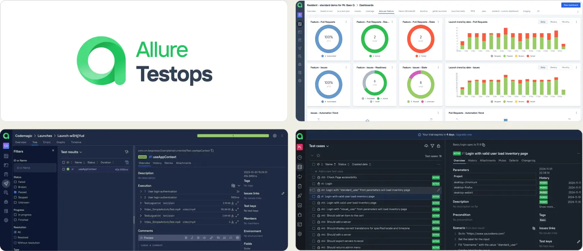Click the New dashboard button

[570, 5]
